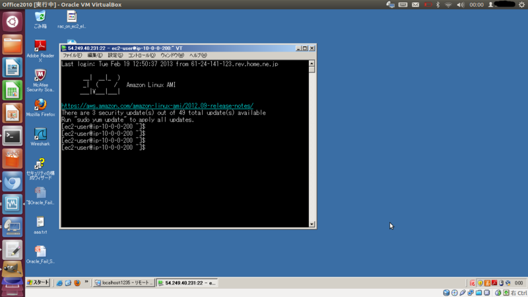
Task: Launch GIMP from the launcher
Action: pyautogui.click(x=12, y=269)
